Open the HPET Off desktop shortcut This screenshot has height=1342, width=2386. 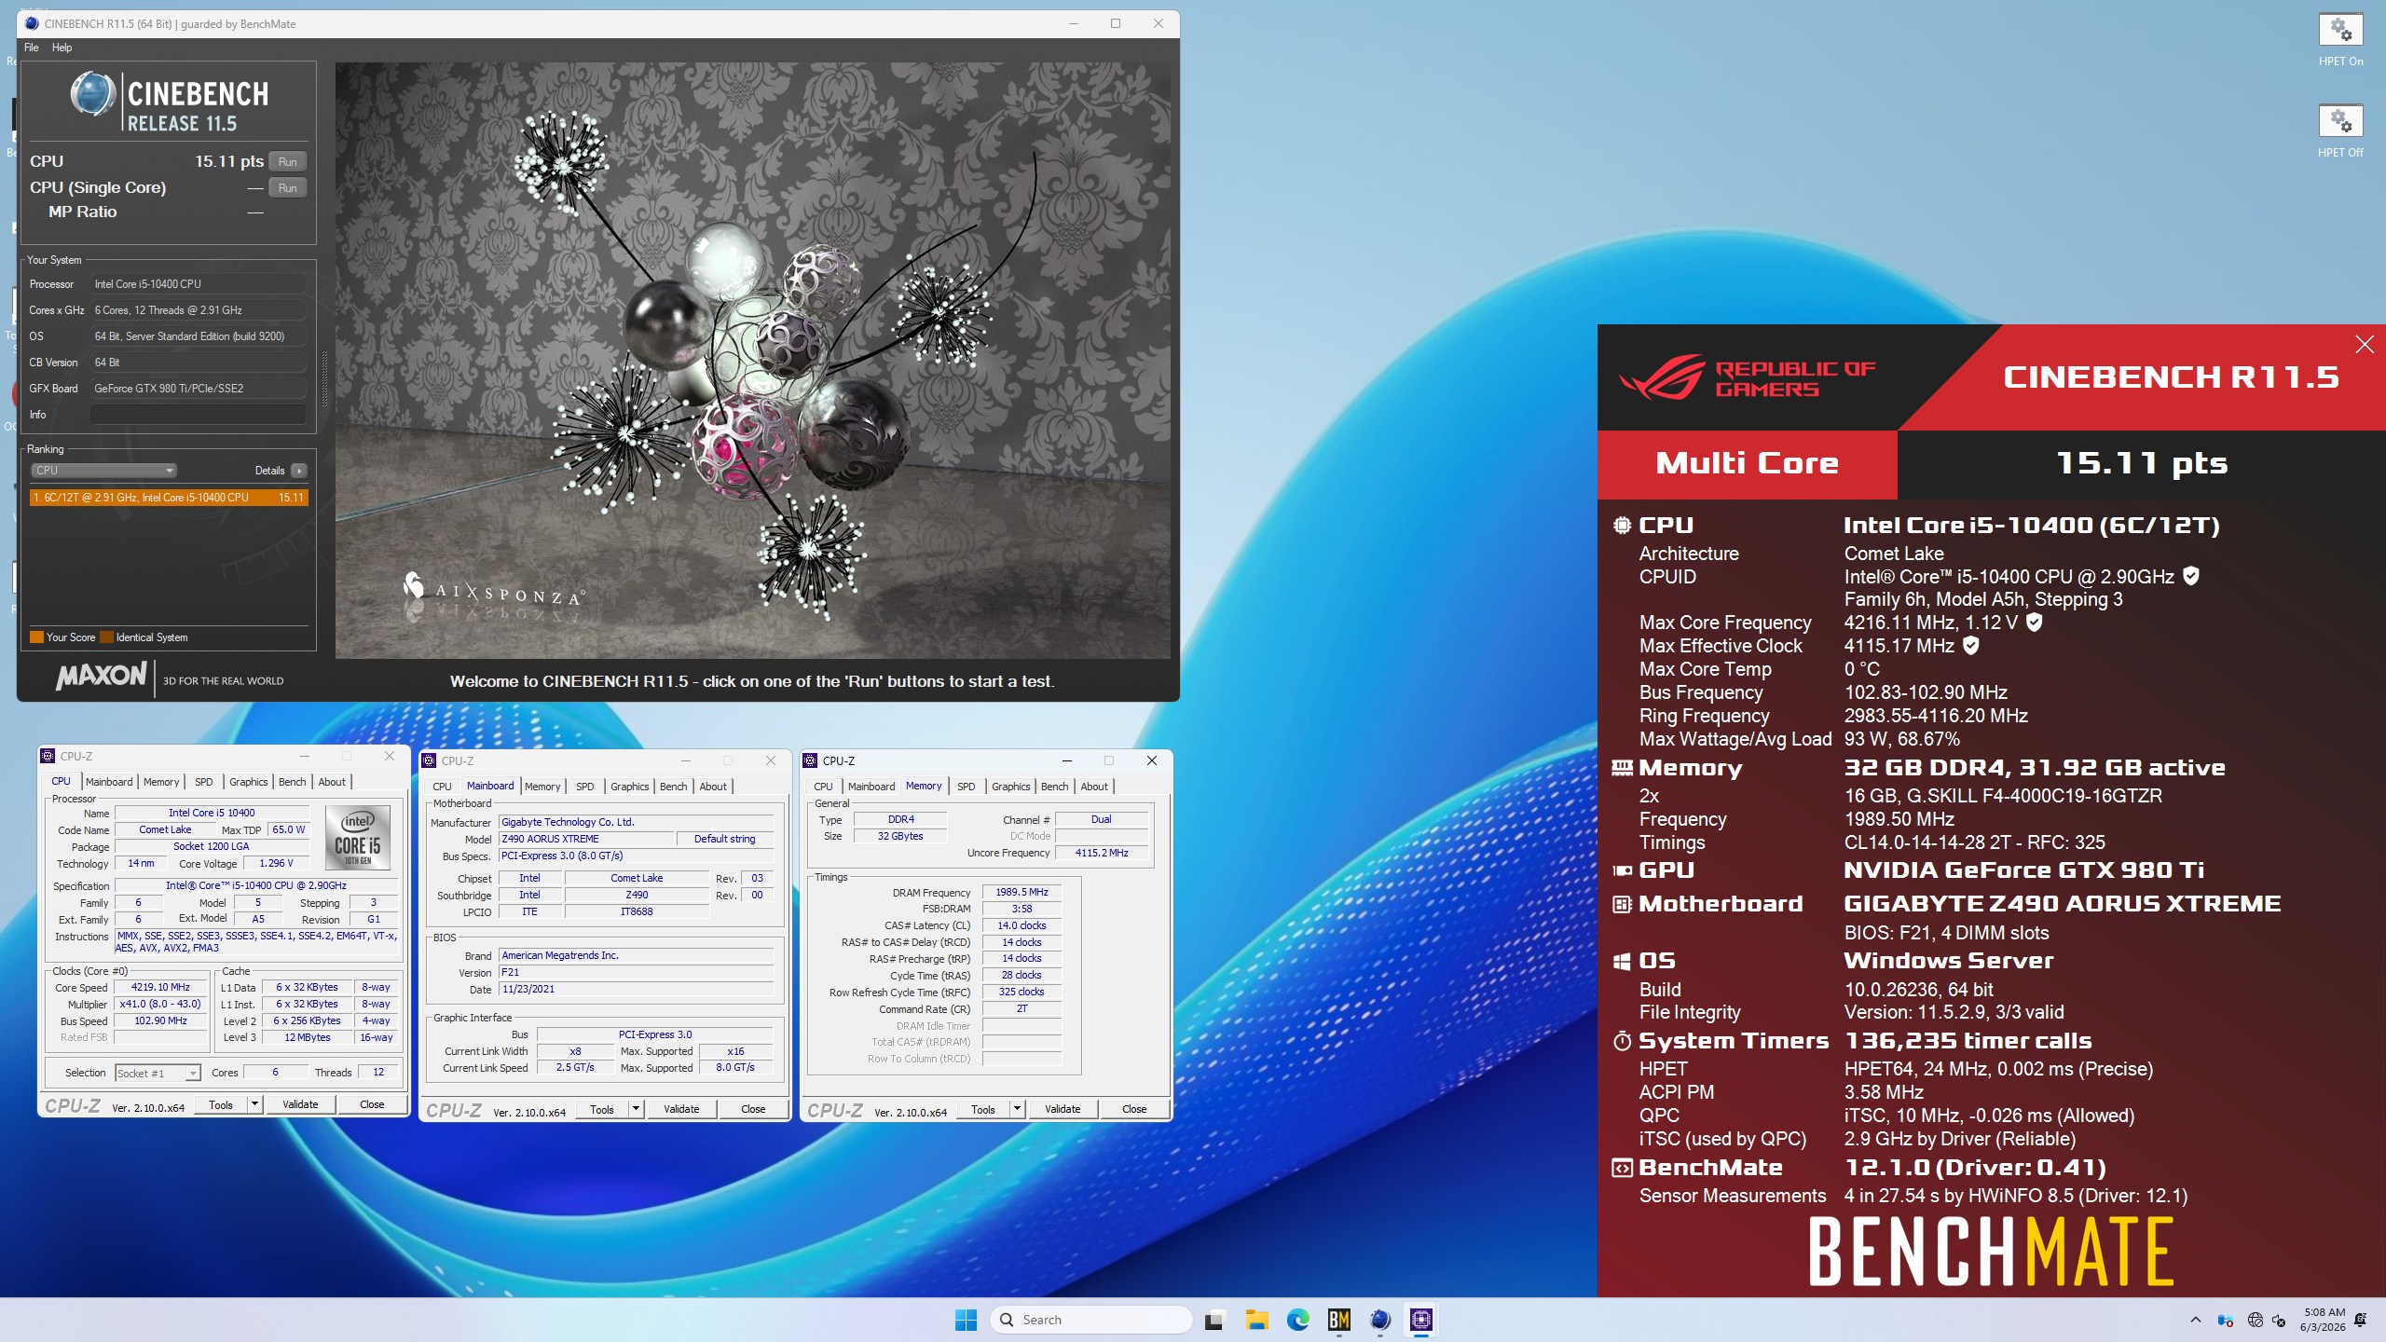click(x=2340, y=130)
